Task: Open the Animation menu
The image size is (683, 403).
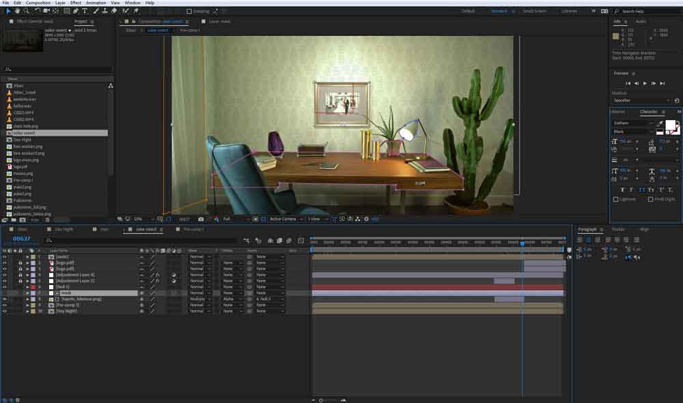Action: click(96, 3)
